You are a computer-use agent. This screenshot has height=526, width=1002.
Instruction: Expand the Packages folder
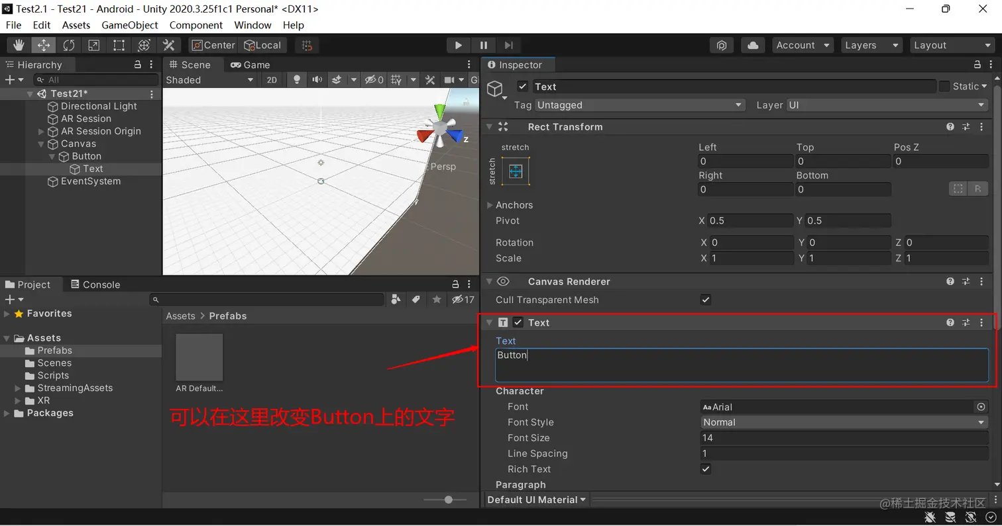(x=7, y=414)
